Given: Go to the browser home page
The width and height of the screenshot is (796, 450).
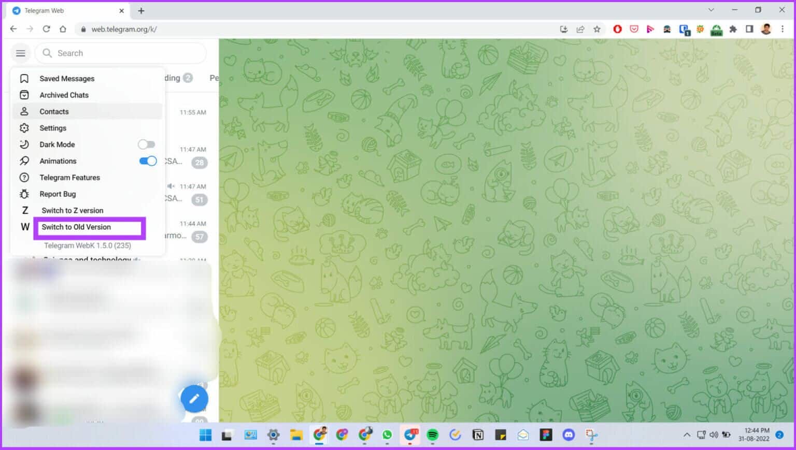Looking at the screenshot, I should pyautogui.click(x=63, y=29).
